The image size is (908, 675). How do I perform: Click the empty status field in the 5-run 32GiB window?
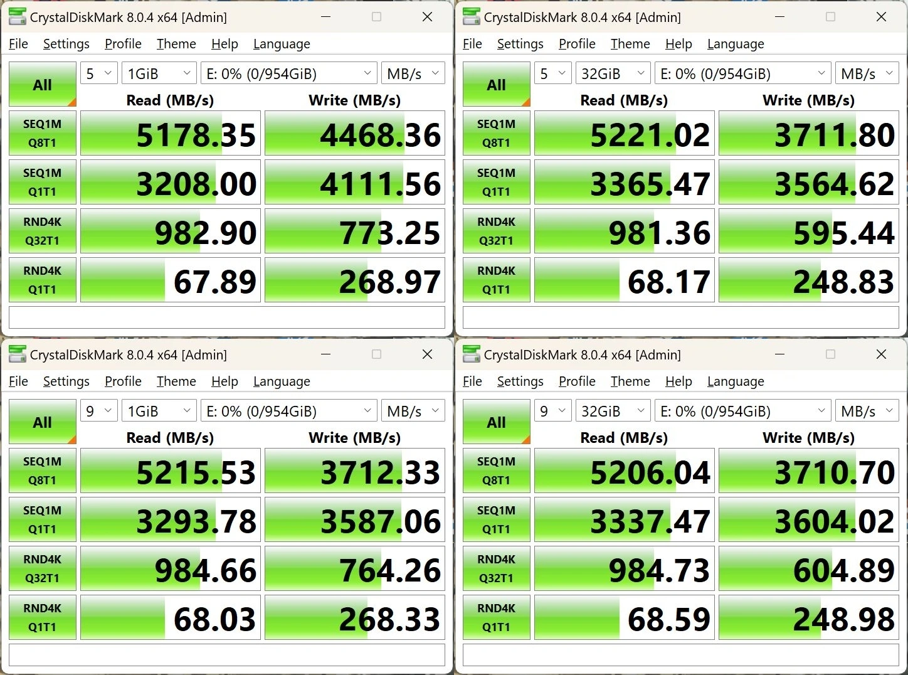[681, 317]
